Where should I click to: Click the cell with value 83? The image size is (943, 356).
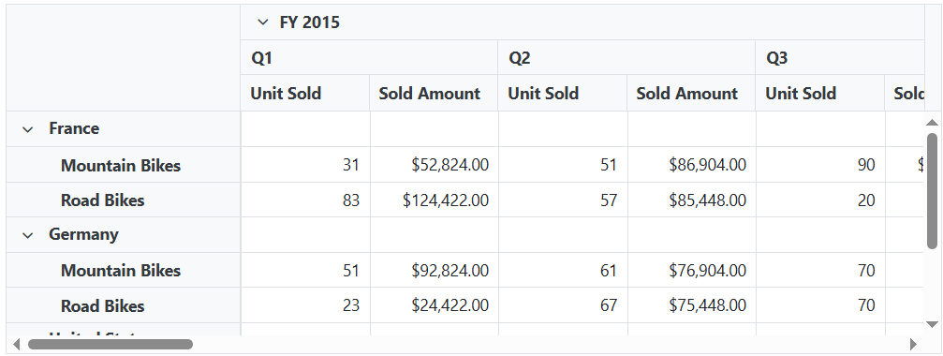click(305, 200)
